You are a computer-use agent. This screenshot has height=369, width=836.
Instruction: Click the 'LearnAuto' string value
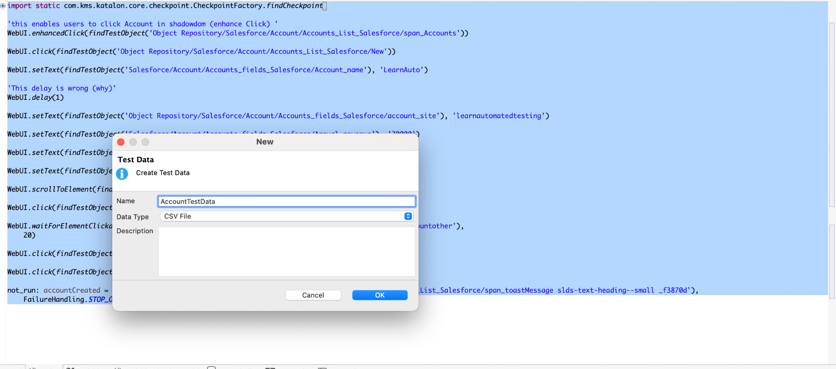coord(402,70)
